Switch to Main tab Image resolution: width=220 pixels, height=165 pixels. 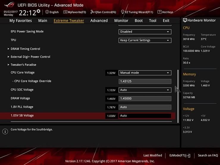click(x=43, y=21)
